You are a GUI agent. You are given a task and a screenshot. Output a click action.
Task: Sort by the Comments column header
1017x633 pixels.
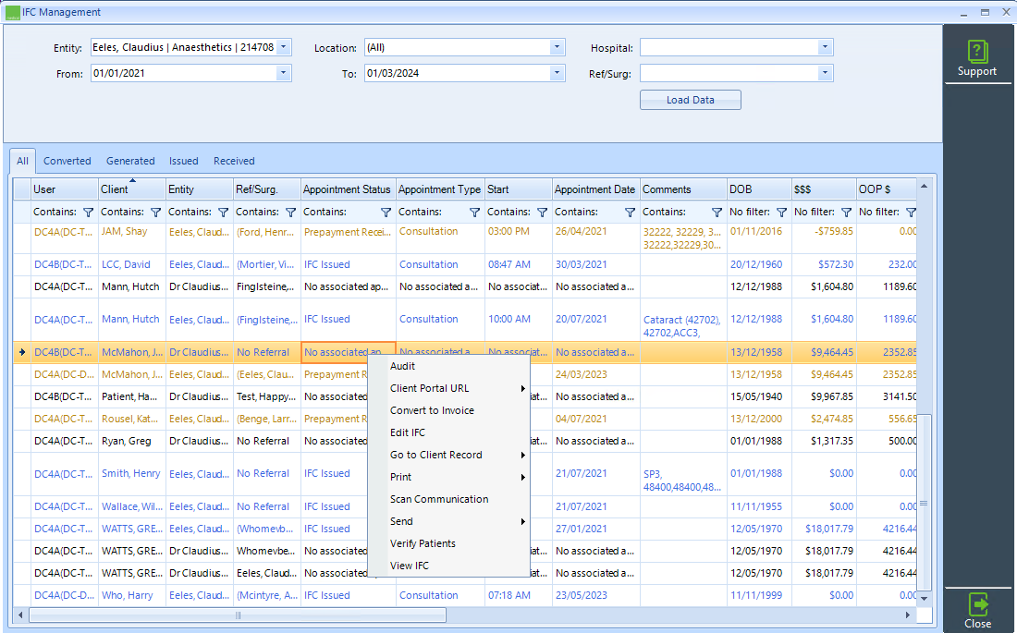click(683, 189)
